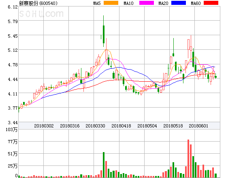
Task: Click the 20180504 date label
Action: click(147, 126)
